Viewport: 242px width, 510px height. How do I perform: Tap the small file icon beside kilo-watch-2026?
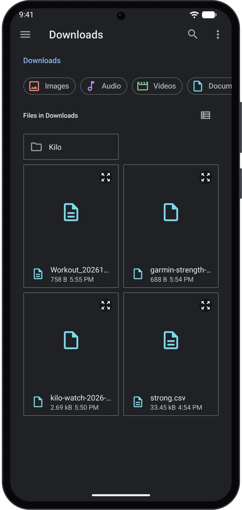[x=38, y=402]
